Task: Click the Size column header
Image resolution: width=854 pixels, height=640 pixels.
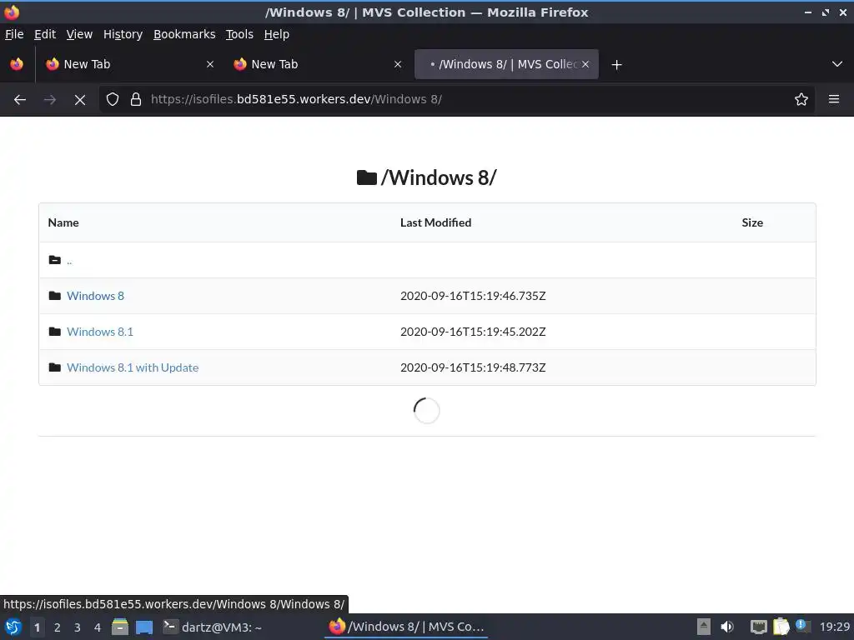Action: 752,222
